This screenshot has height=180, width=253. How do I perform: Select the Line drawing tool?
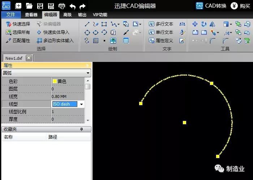(x=87, y=24)
